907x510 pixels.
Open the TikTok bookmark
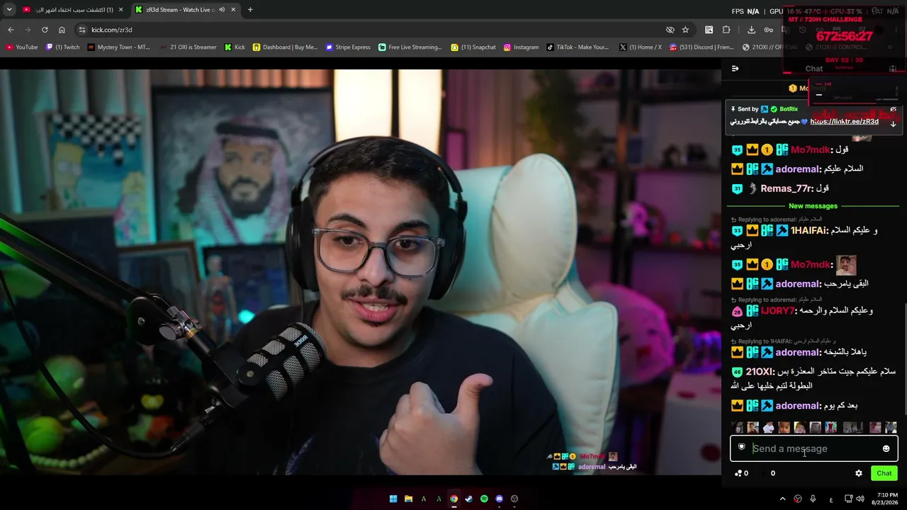point(578,47)
